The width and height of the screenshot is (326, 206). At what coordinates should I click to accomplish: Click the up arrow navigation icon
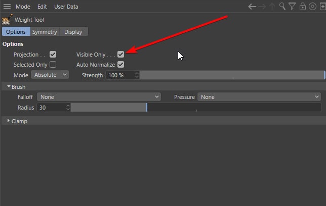click(272, 7)
